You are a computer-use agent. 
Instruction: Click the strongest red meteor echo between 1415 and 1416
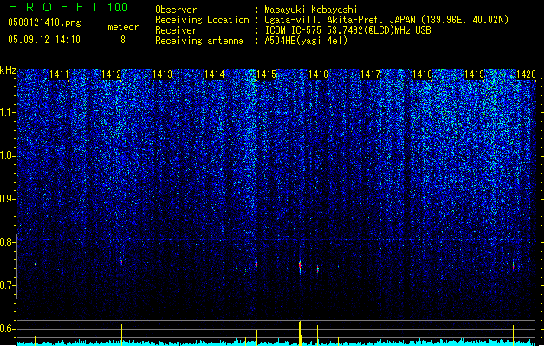click(300, 266)
